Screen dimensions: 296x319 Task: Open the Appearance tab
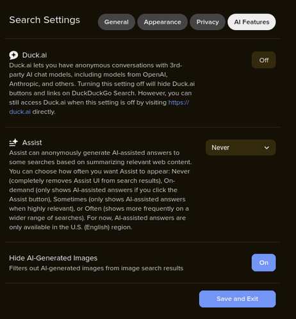162,22
